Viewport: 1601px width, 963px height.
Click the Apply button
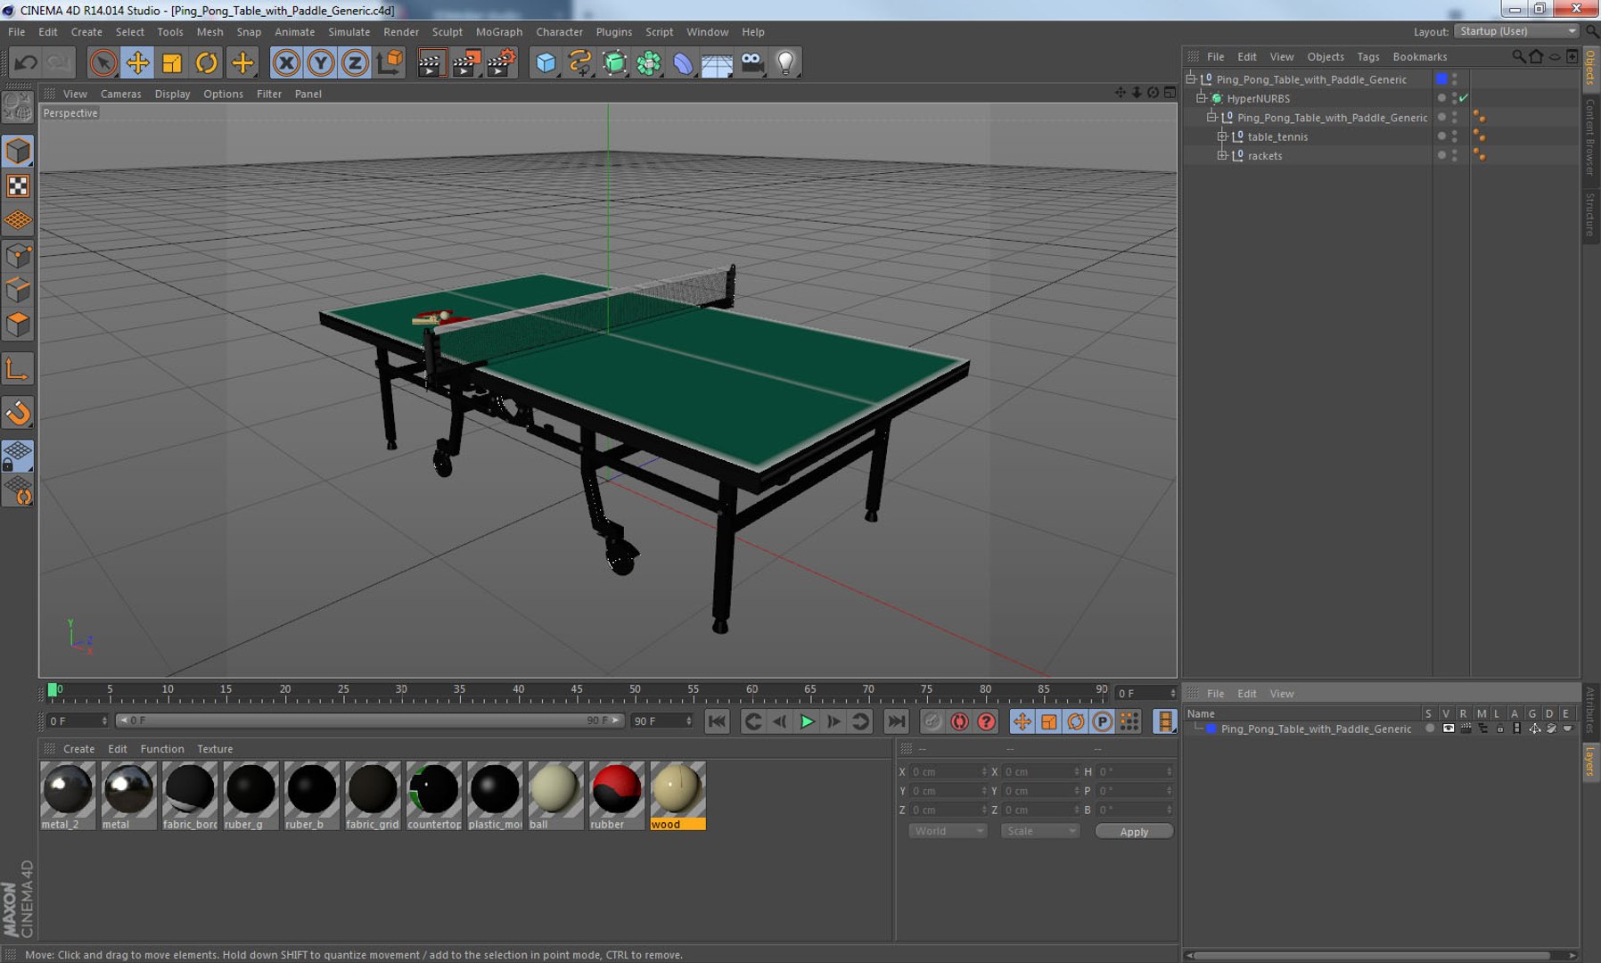tap(1134, 831)
